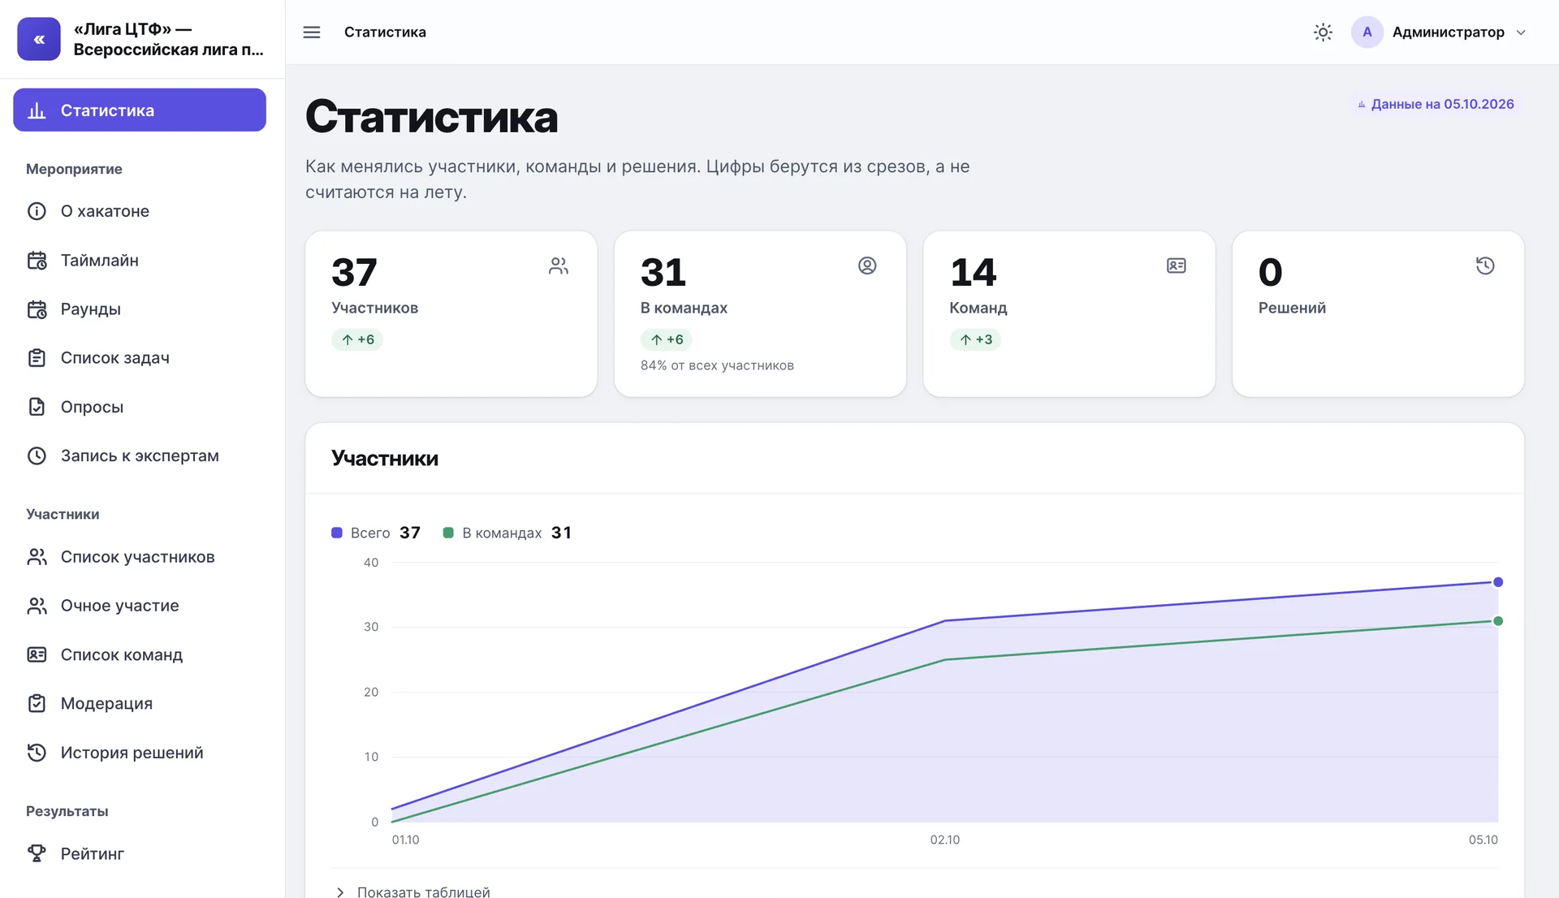The image size is (1559, 898).
Task: Click the number 37 on the Участников card
Action: 354,272
